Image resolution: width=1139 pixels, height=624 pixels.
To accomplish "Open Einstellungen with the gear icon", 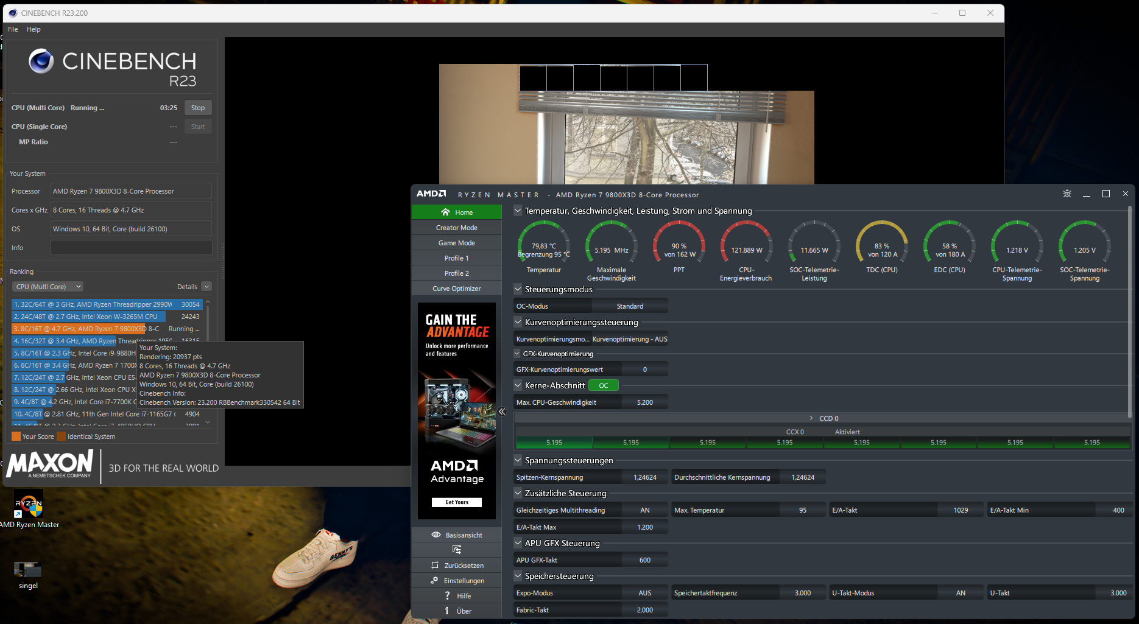I will point(457,581).
